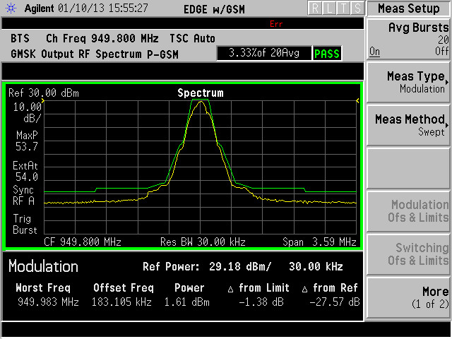Click the MaxP 53.7 annotation
Viewport: 452px width, 339px height.
[x=27, y=141]
